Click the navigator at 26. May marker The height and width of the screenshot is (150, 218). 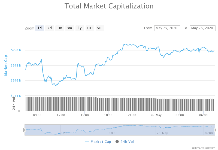162,133
